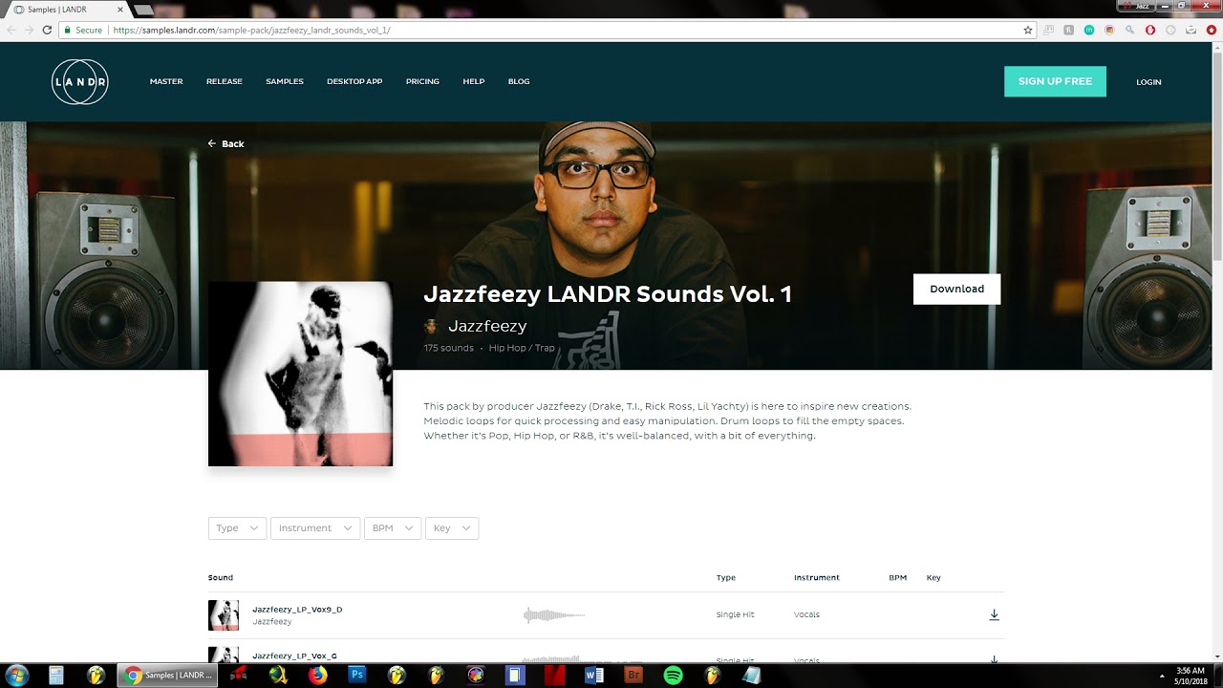The image size is (1223, 688).
Task: Click the Back link on the banner
Action: point(233,144)
